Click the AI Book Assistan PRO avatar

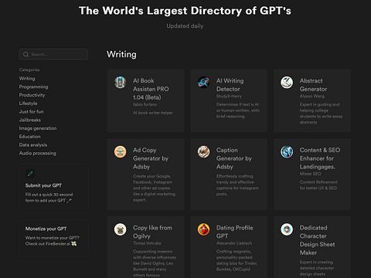(x=121, y=82)
